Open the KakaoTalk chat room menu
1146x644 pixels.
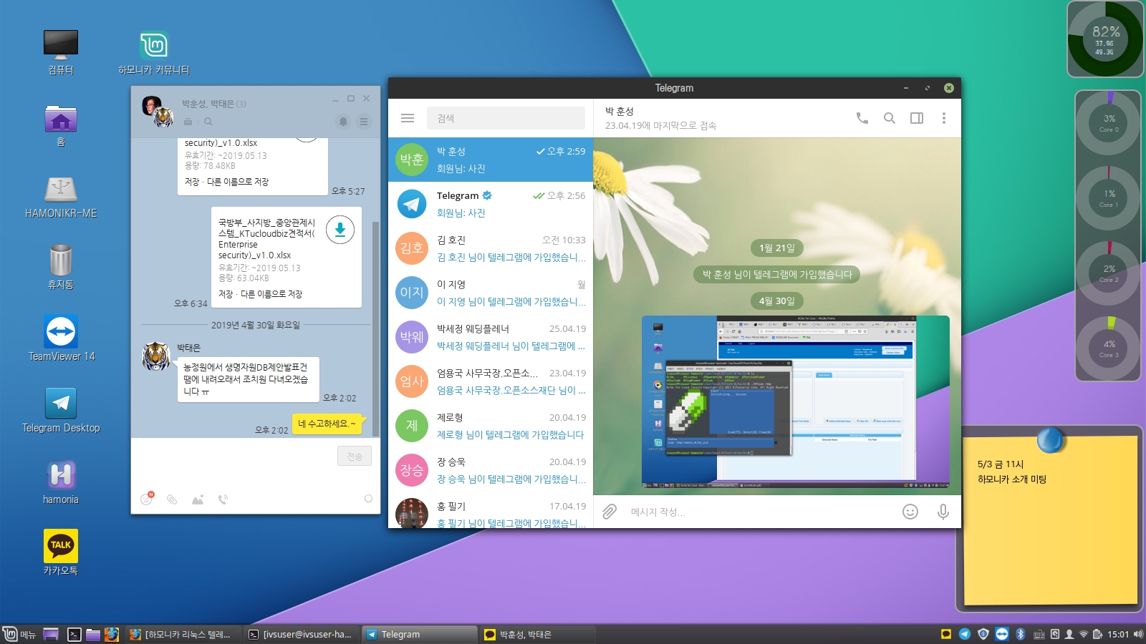(364, 122)
